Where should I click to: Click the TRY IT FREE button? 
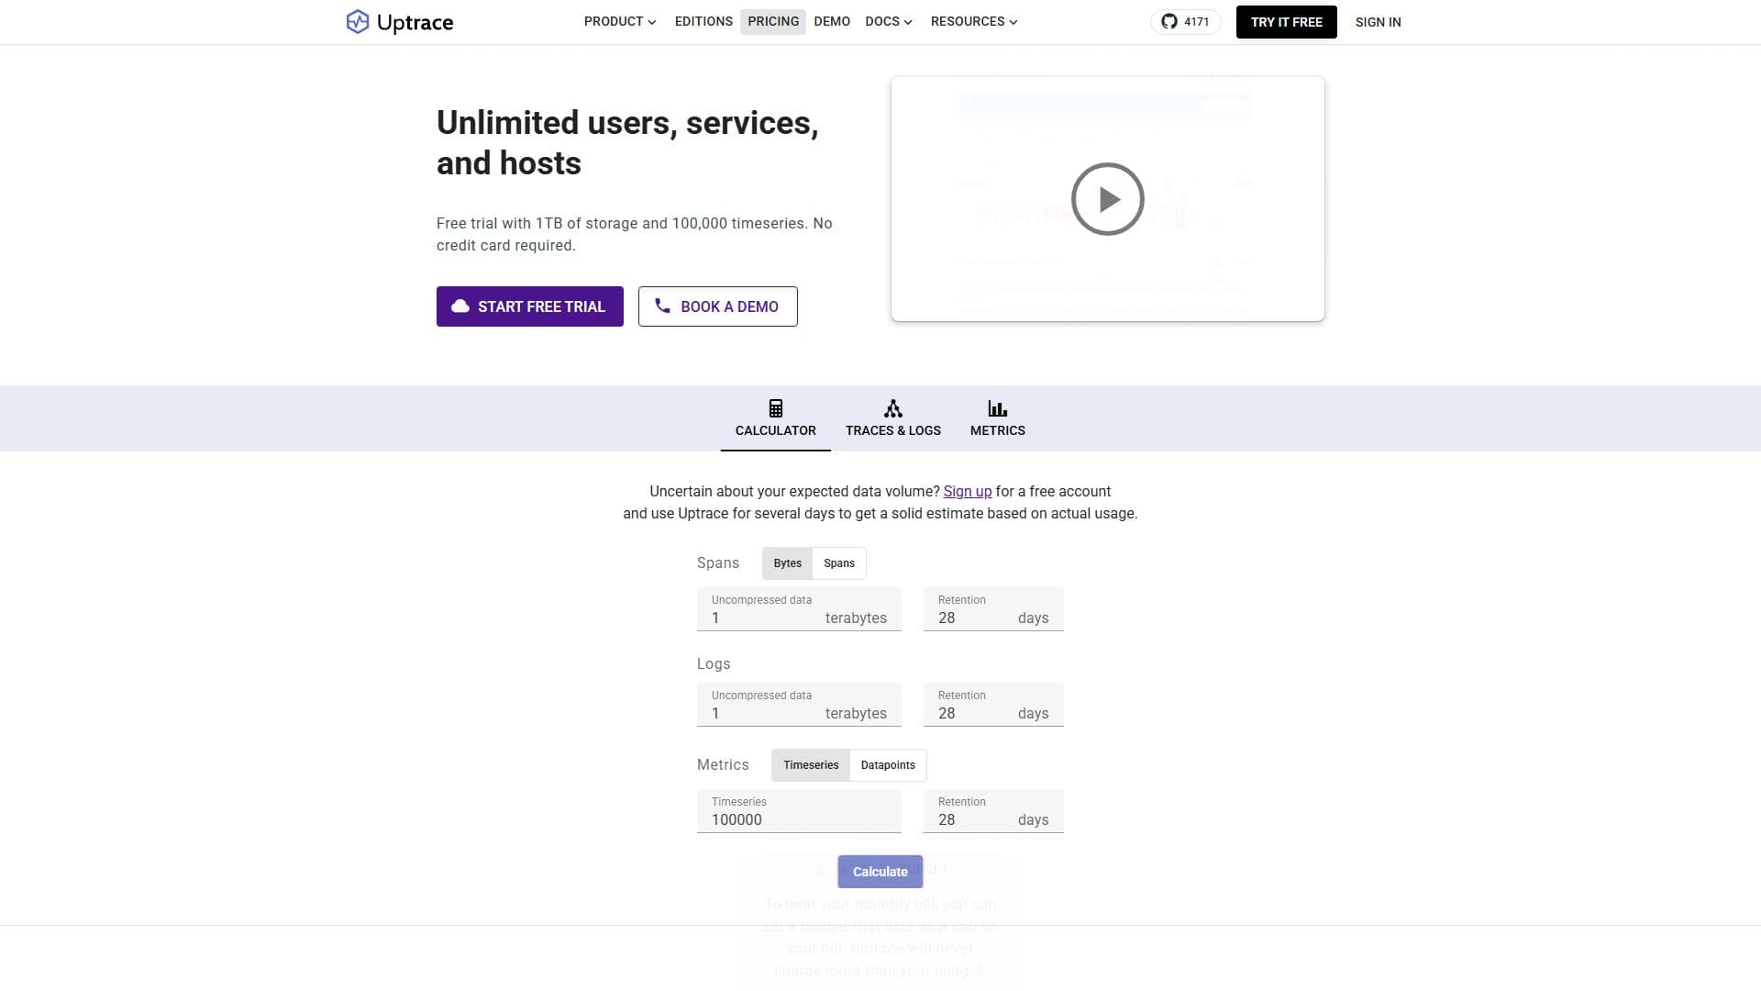[1286, 22]
